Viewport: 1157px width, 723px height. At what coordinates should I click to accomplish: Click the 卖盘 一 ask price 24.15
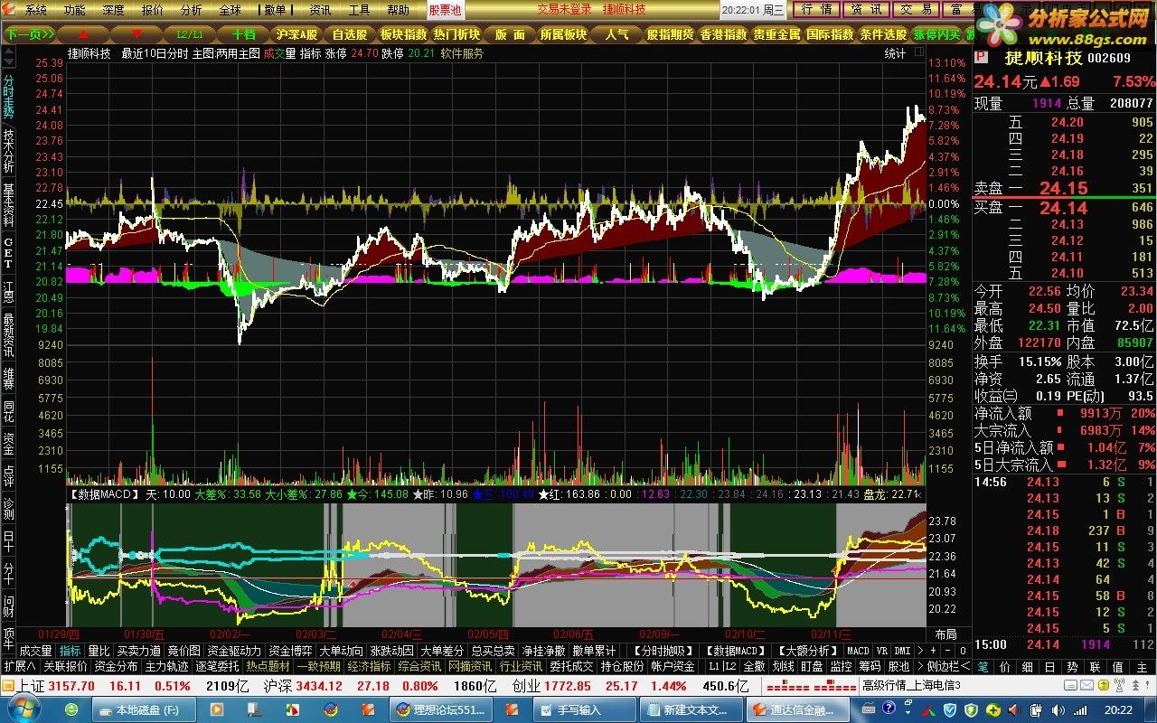pyautogui.click(x=1063, y=188)
